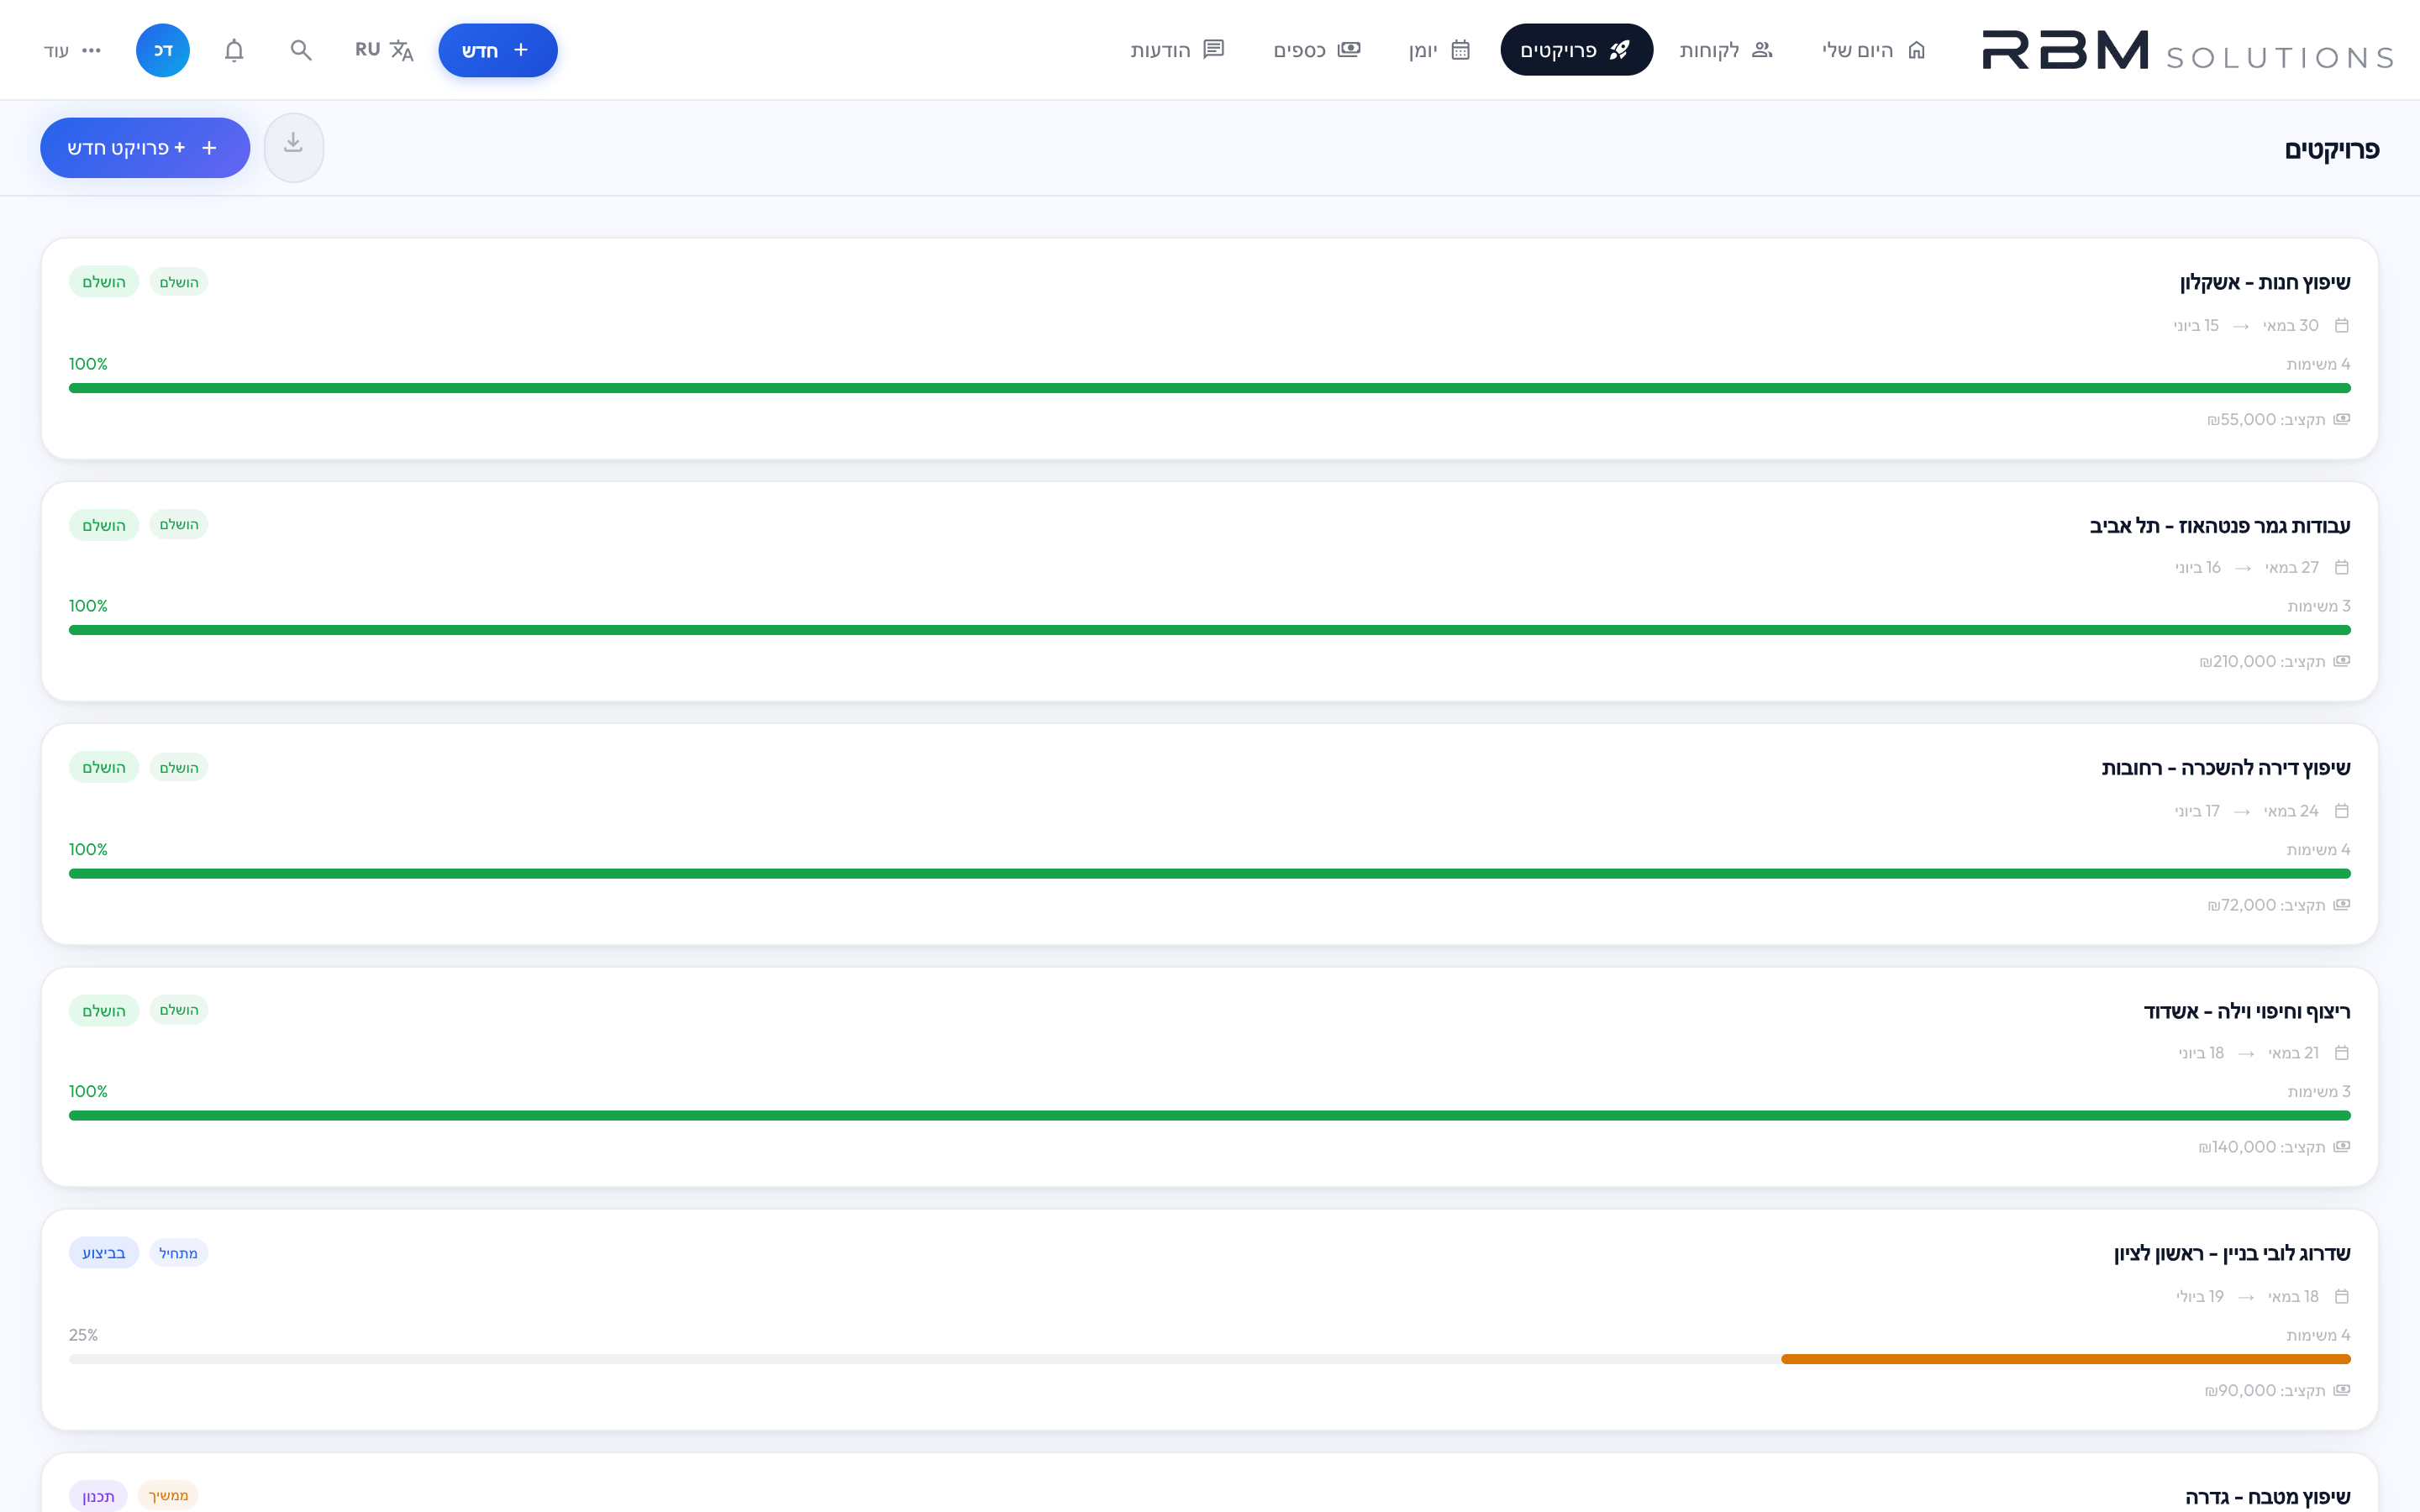Go to היום שלי home tab
2420x1512 pixels.
pos(1873,50)
